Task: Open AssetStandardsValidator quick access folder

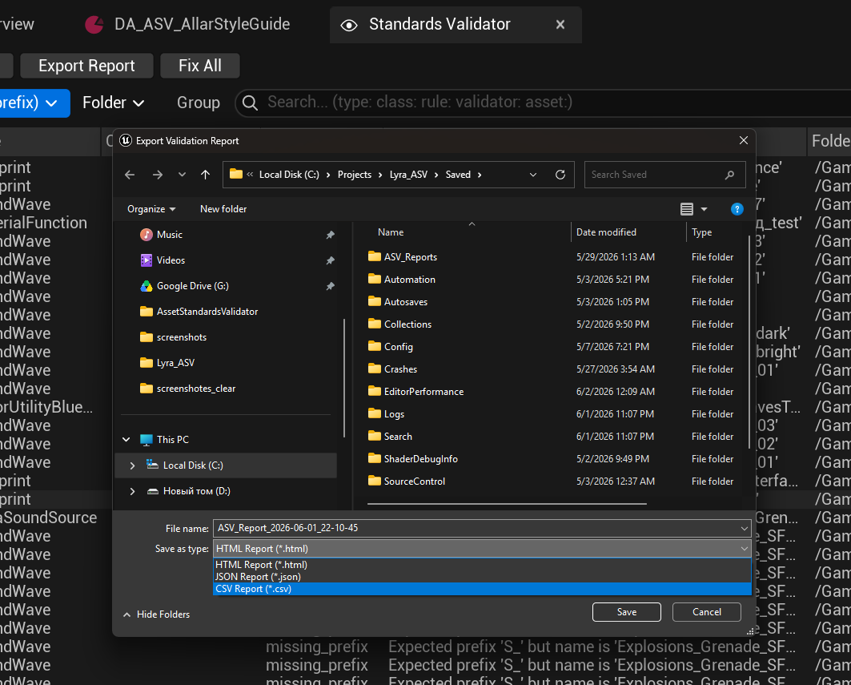Action: point(207,312)
